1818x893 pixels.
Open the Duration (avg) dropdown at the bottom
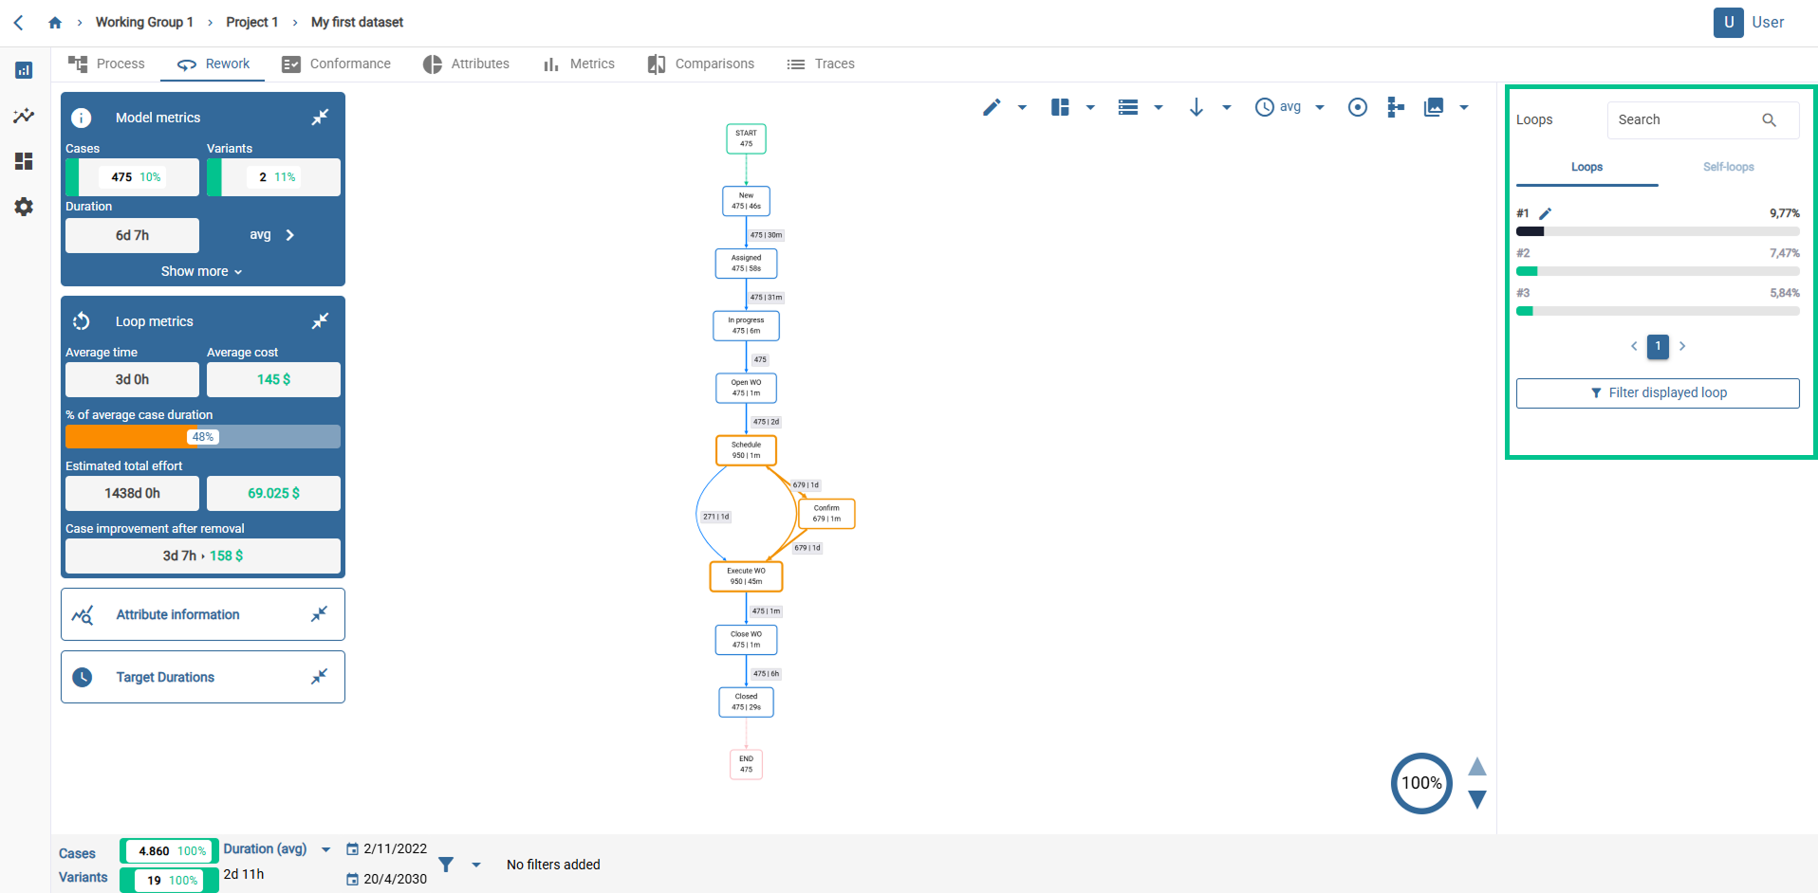(326, 849)
